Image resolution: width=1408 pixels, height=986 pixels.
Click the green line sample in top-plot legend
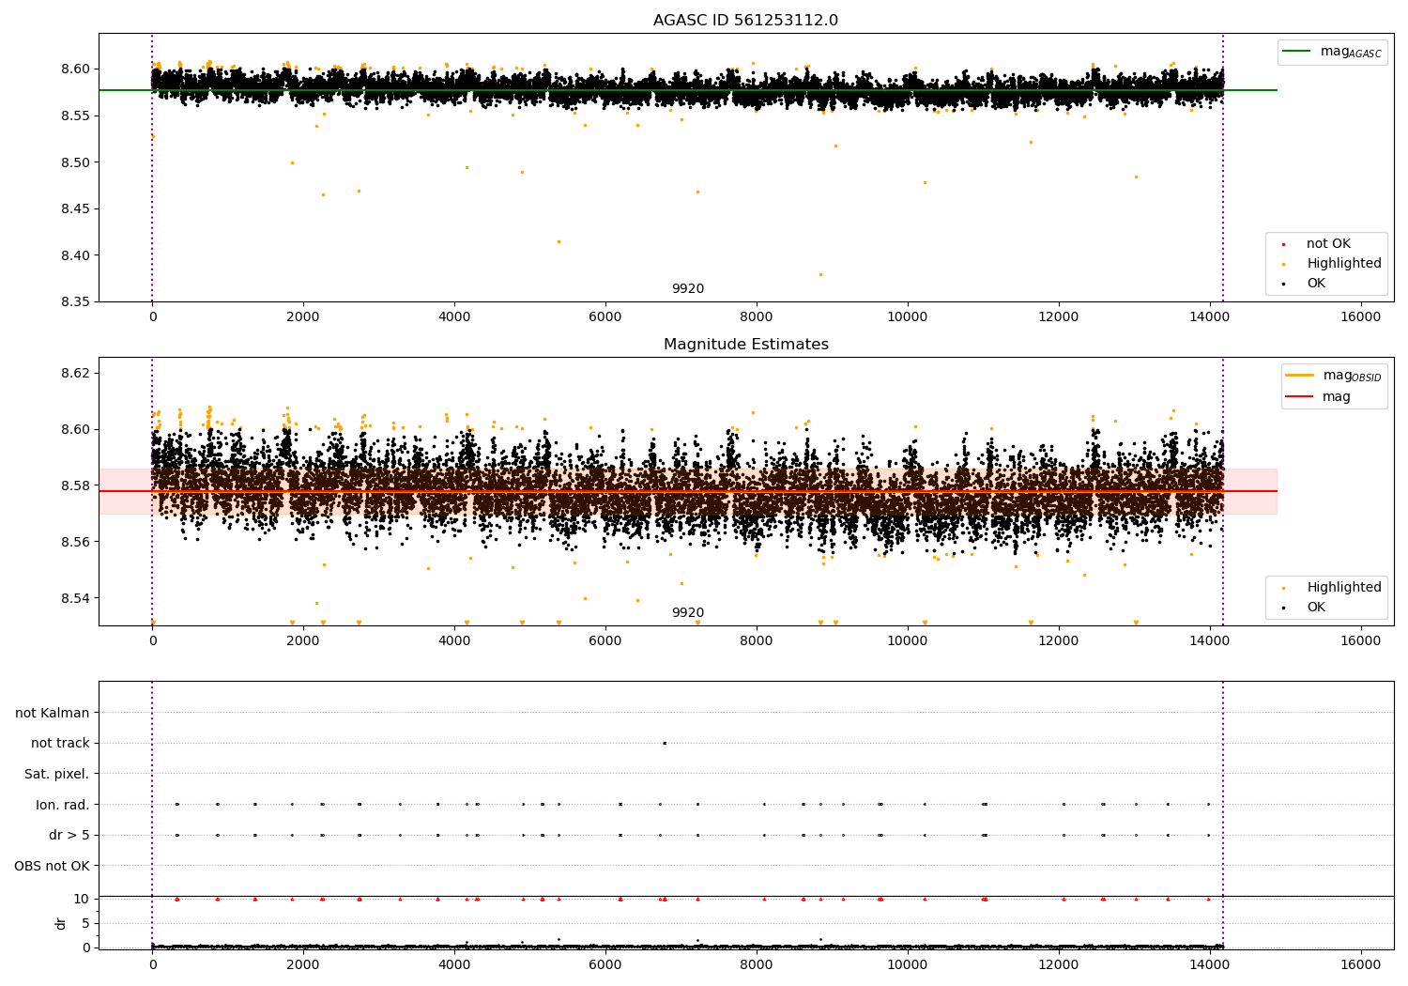point(1297,52)
